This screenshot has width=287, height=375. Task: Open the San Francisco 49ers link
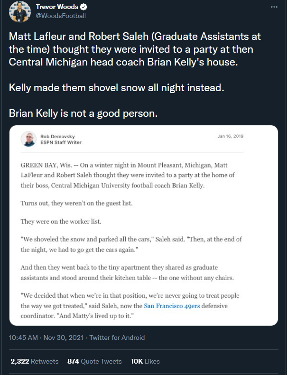[x=176, y=305]
